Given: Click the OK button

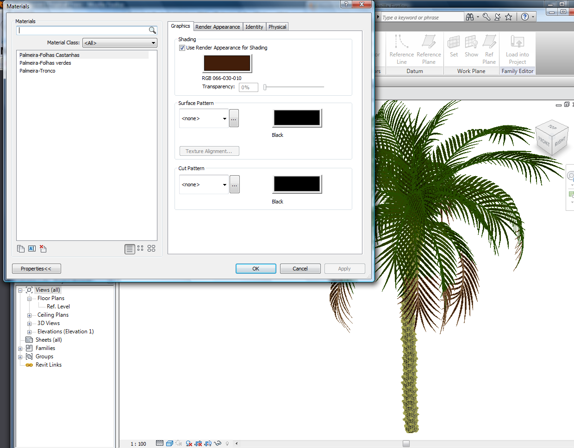Looking at the screenshot, I should (256, 269).
